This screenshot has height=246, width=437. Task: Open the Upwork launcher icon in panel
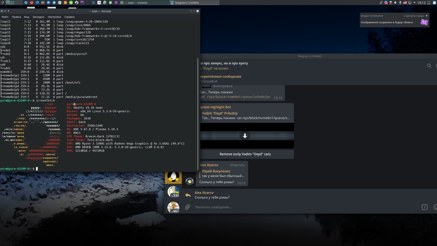(x=71, y=2)
